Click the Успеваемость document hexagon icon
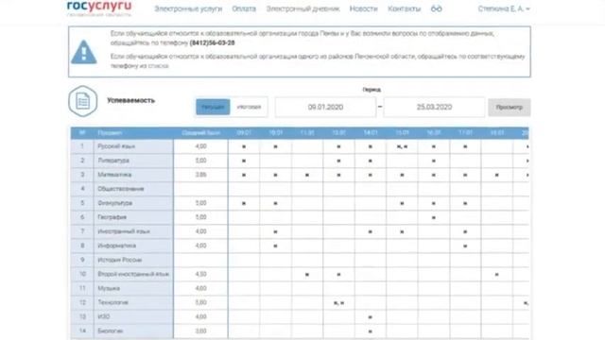Viewport: 605px width, 340px height. point(83,101)
